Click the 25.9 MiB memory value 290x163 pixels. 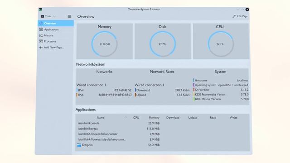point(154,123)
